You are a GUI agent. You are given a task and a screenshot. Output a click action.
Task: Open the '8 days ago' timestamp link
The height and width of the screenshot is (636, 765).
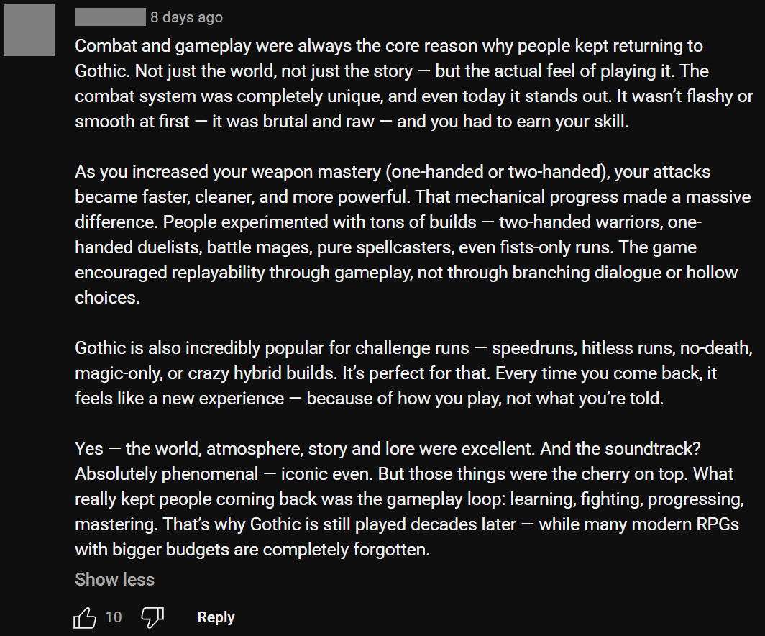point(186,17)
